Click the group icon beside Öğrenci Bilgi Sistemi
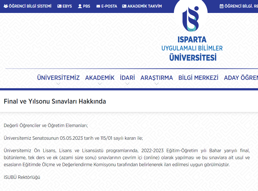The height and width of the screenshot is (191, 258). pos(6,6)
